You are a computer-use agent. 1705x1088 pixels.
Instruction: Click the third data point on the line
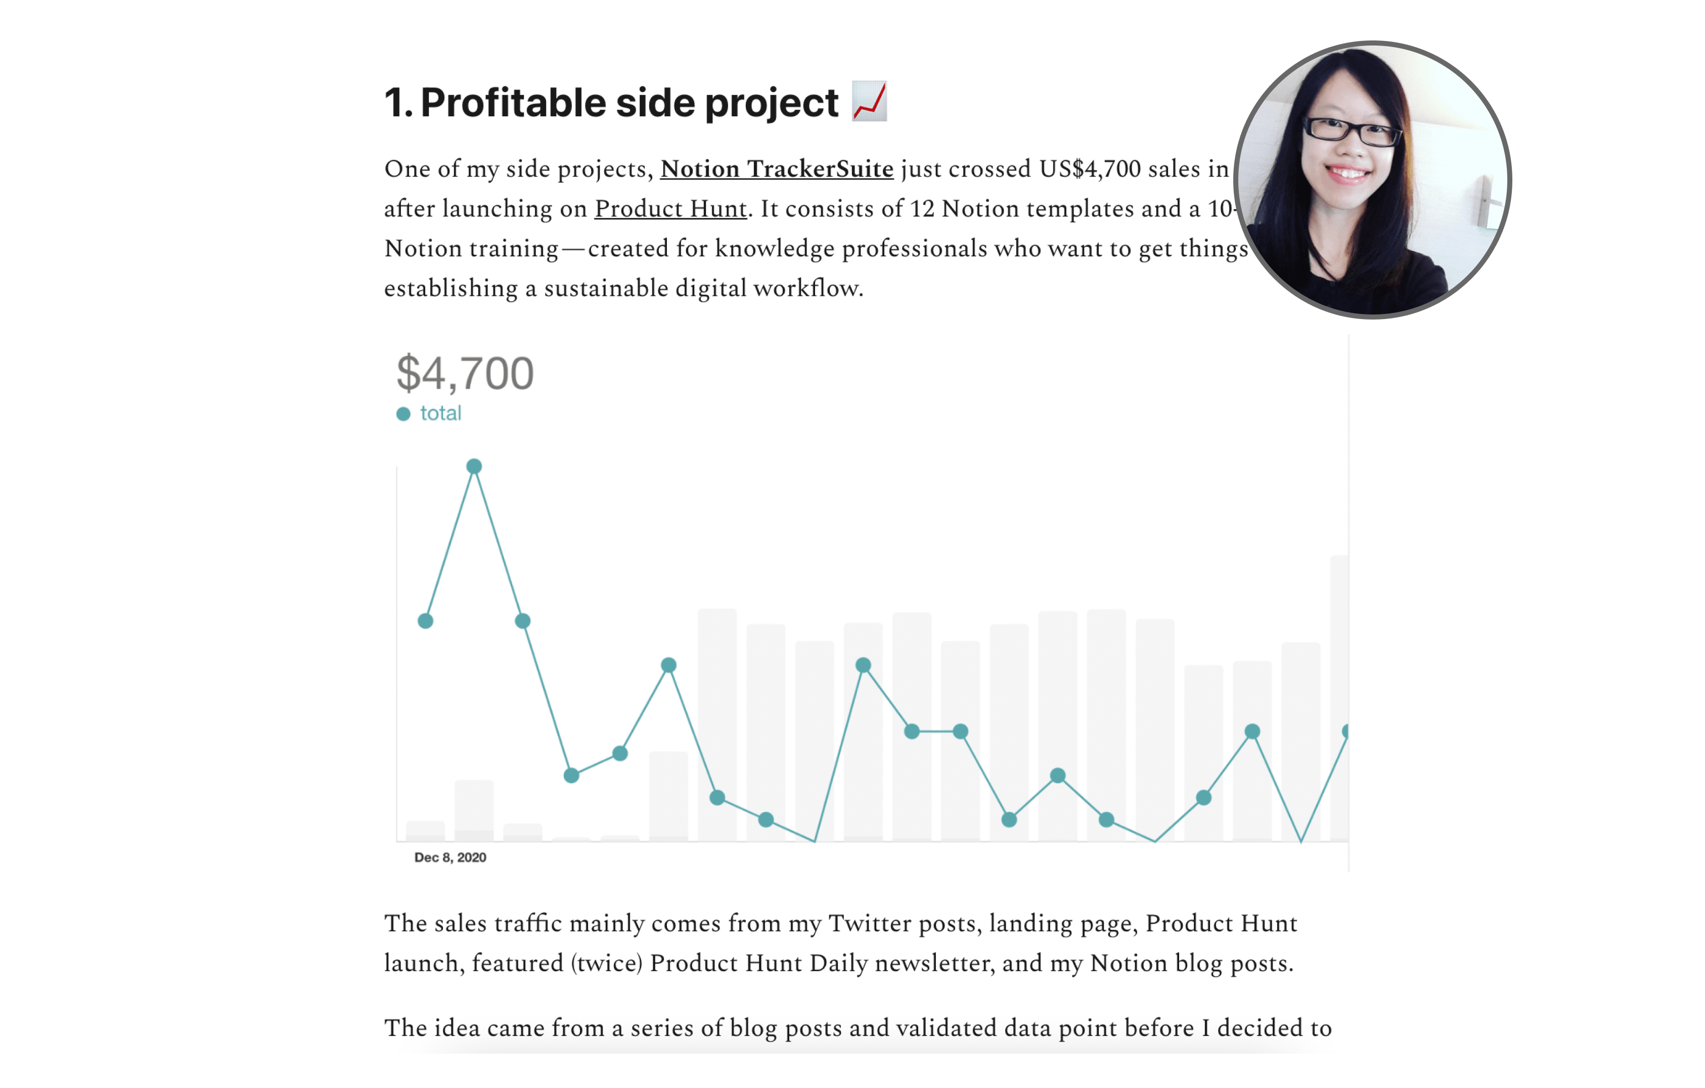pyautogui.click(x=522, y=621)
